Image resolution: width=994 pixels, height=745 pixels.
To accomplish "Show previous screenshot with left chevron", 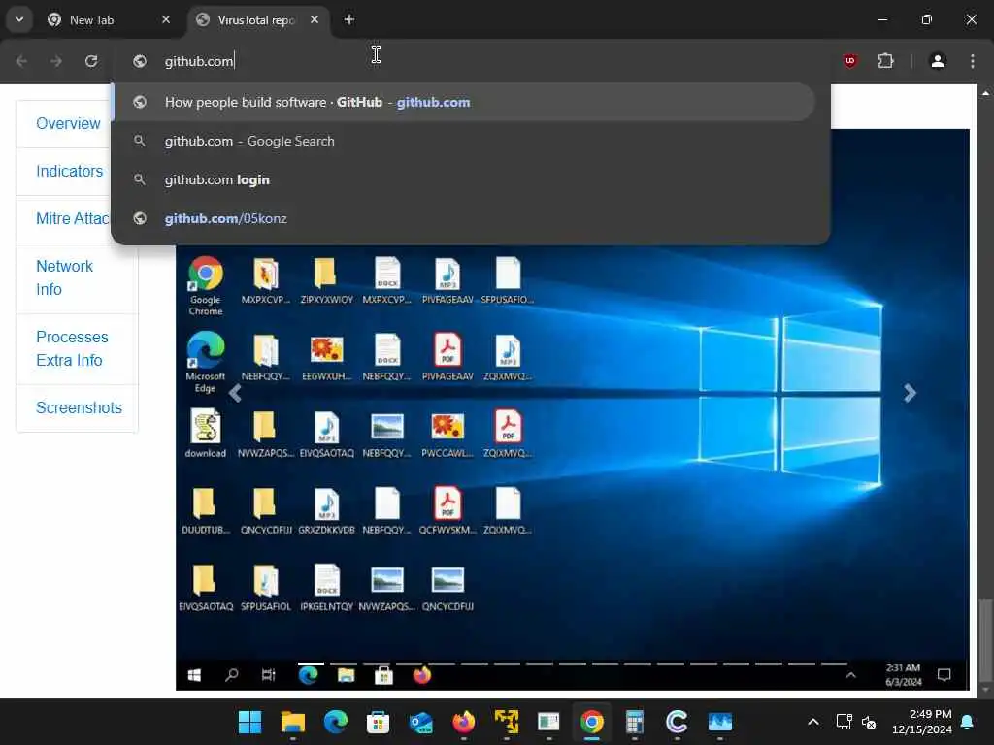I will (235, 394).
